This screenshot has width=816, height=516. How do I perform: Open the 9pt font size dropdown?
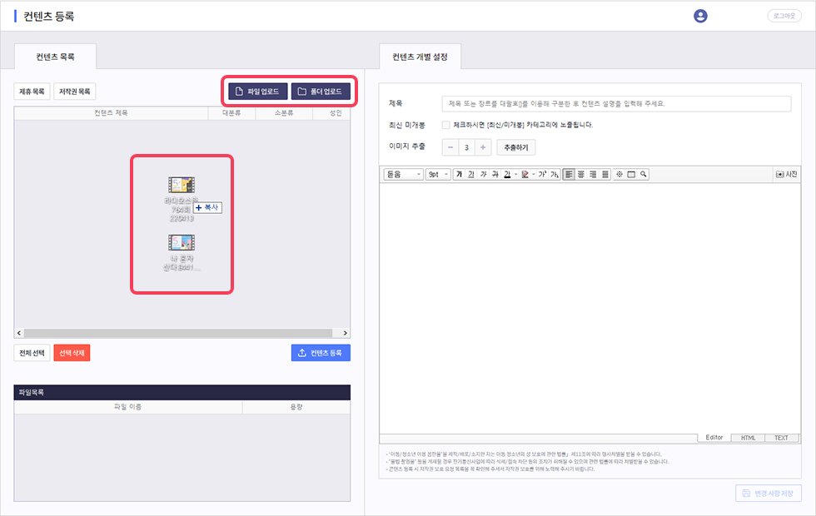(x=438, y=174)
